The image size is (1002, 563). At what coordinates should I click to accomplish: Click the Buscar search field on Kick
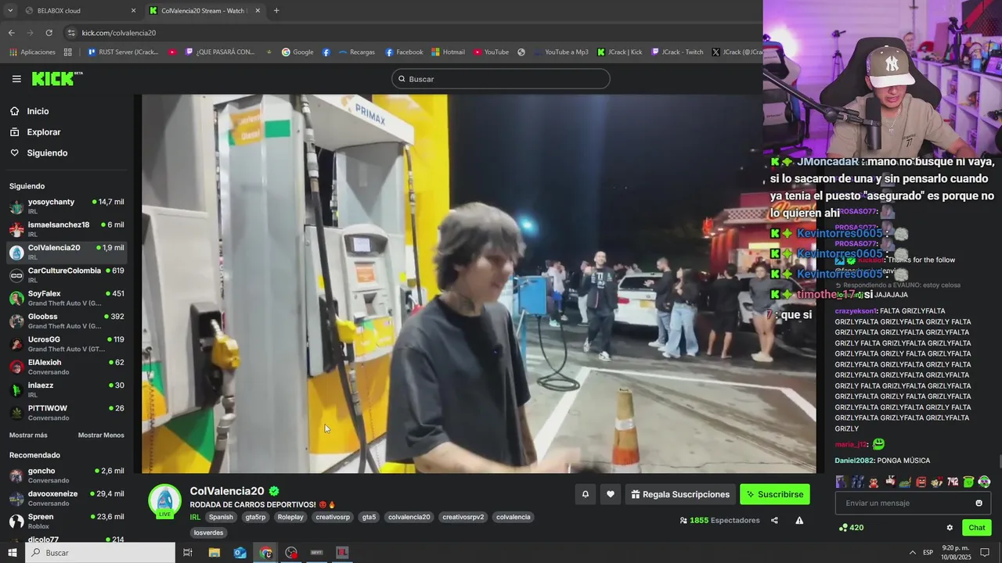click(x=501, y=79)
